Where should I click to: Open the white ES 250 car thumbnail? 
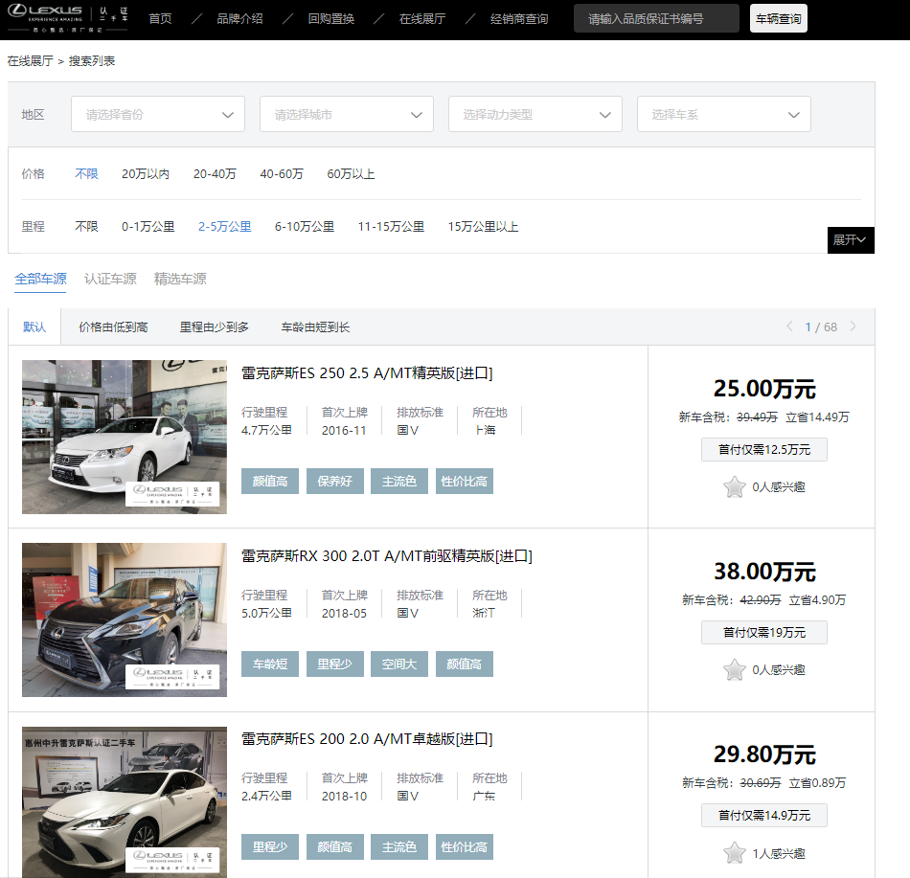(x=125, y=437)
